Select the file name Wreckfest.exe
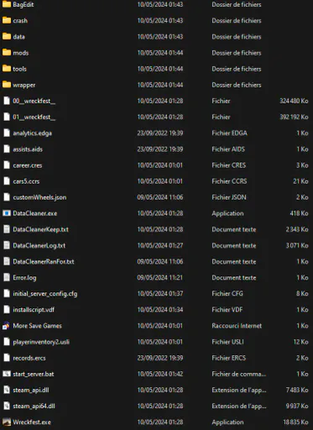This screenshot has height=430, width=313. click(32, 422)
